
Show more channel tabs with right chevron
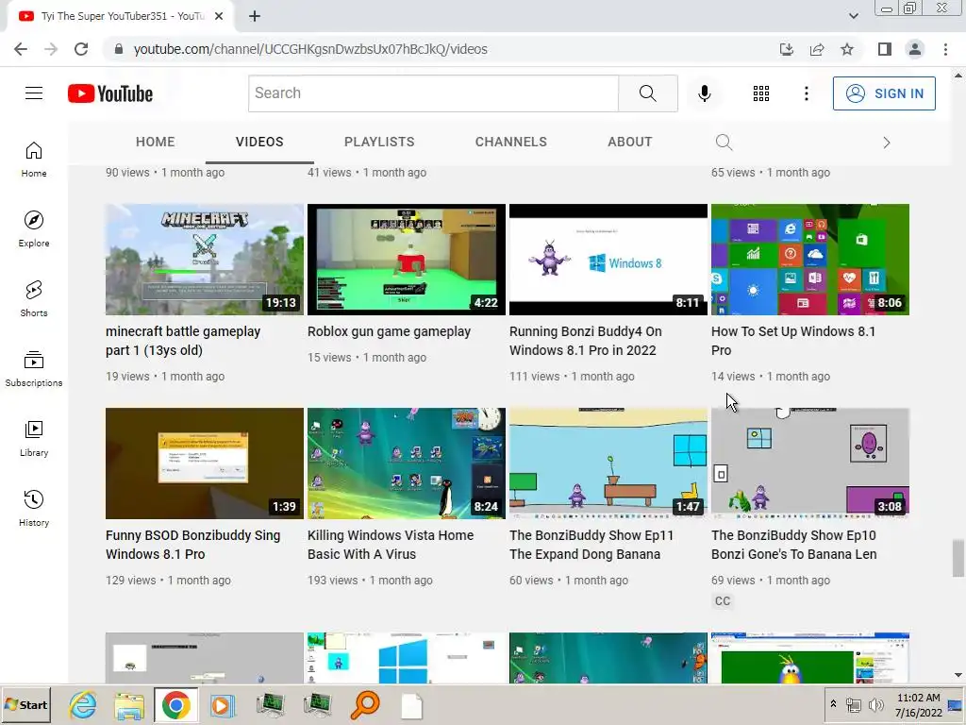point(887,143)
